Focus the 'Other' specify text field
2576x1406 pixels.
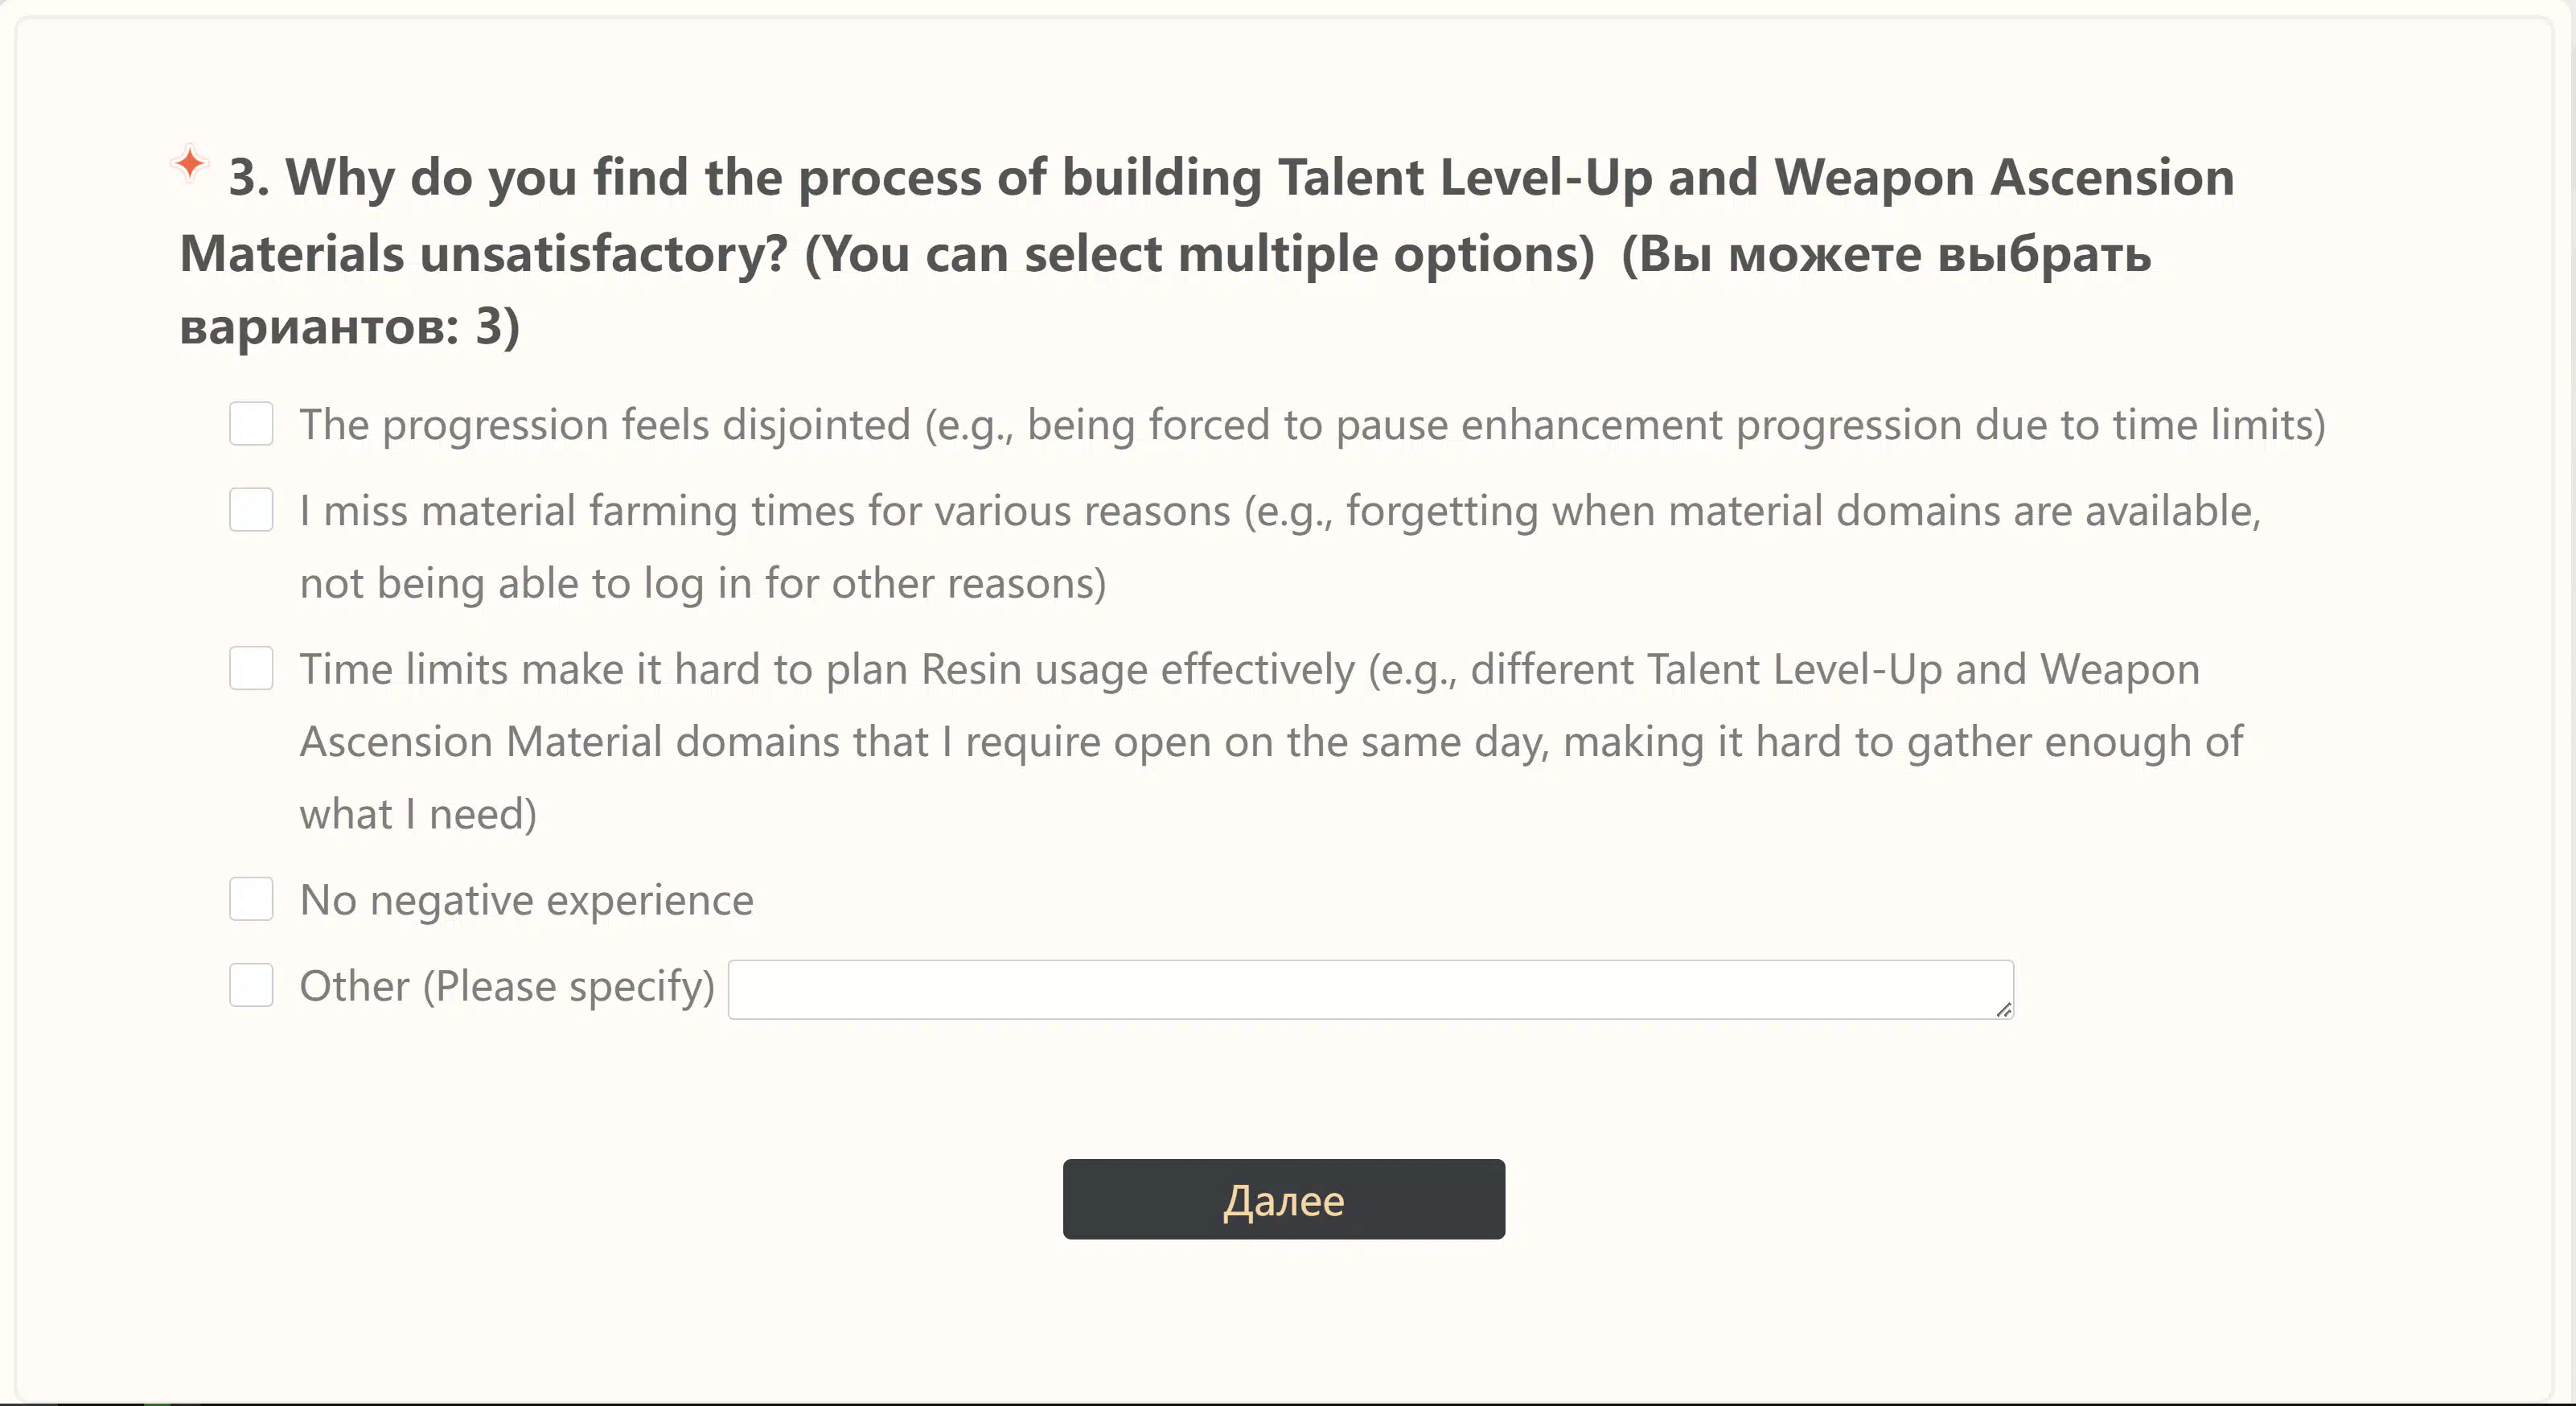coord(1371,990)
